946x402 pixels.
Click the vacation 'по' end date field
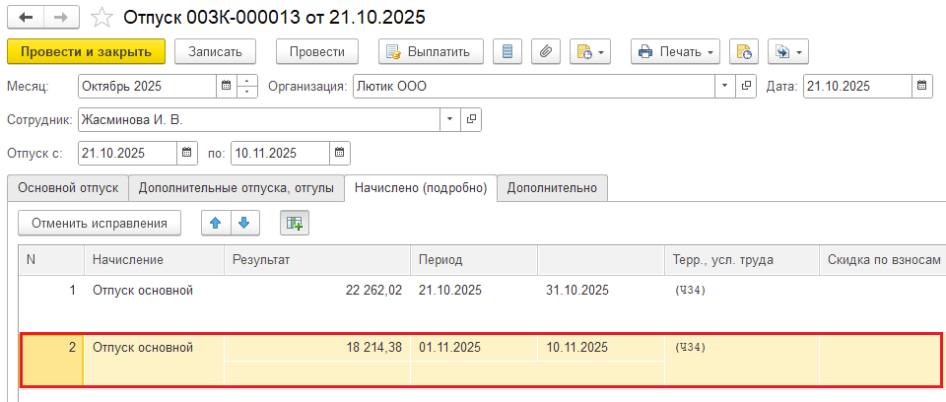pos(280,154)
